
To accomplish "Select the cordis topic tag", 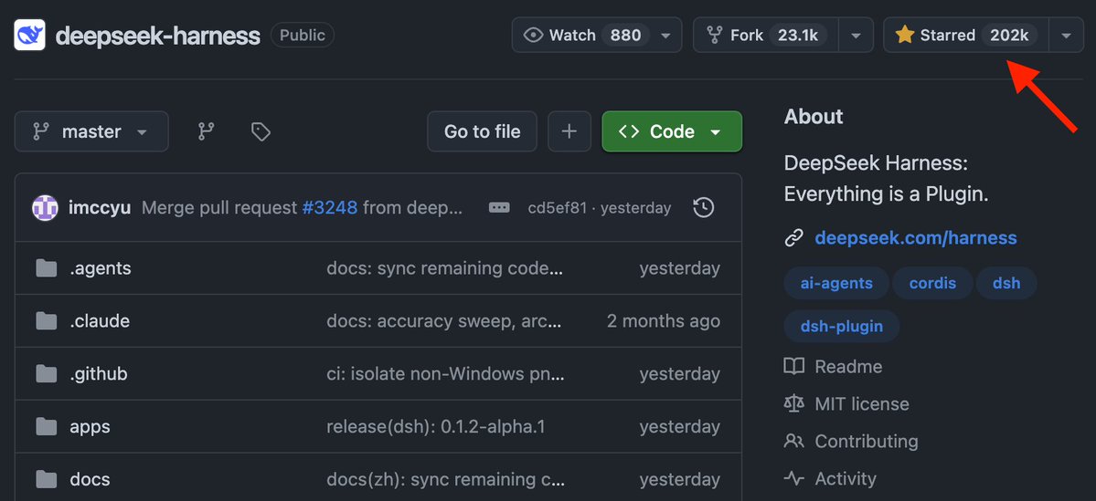I will click(932, 283).
